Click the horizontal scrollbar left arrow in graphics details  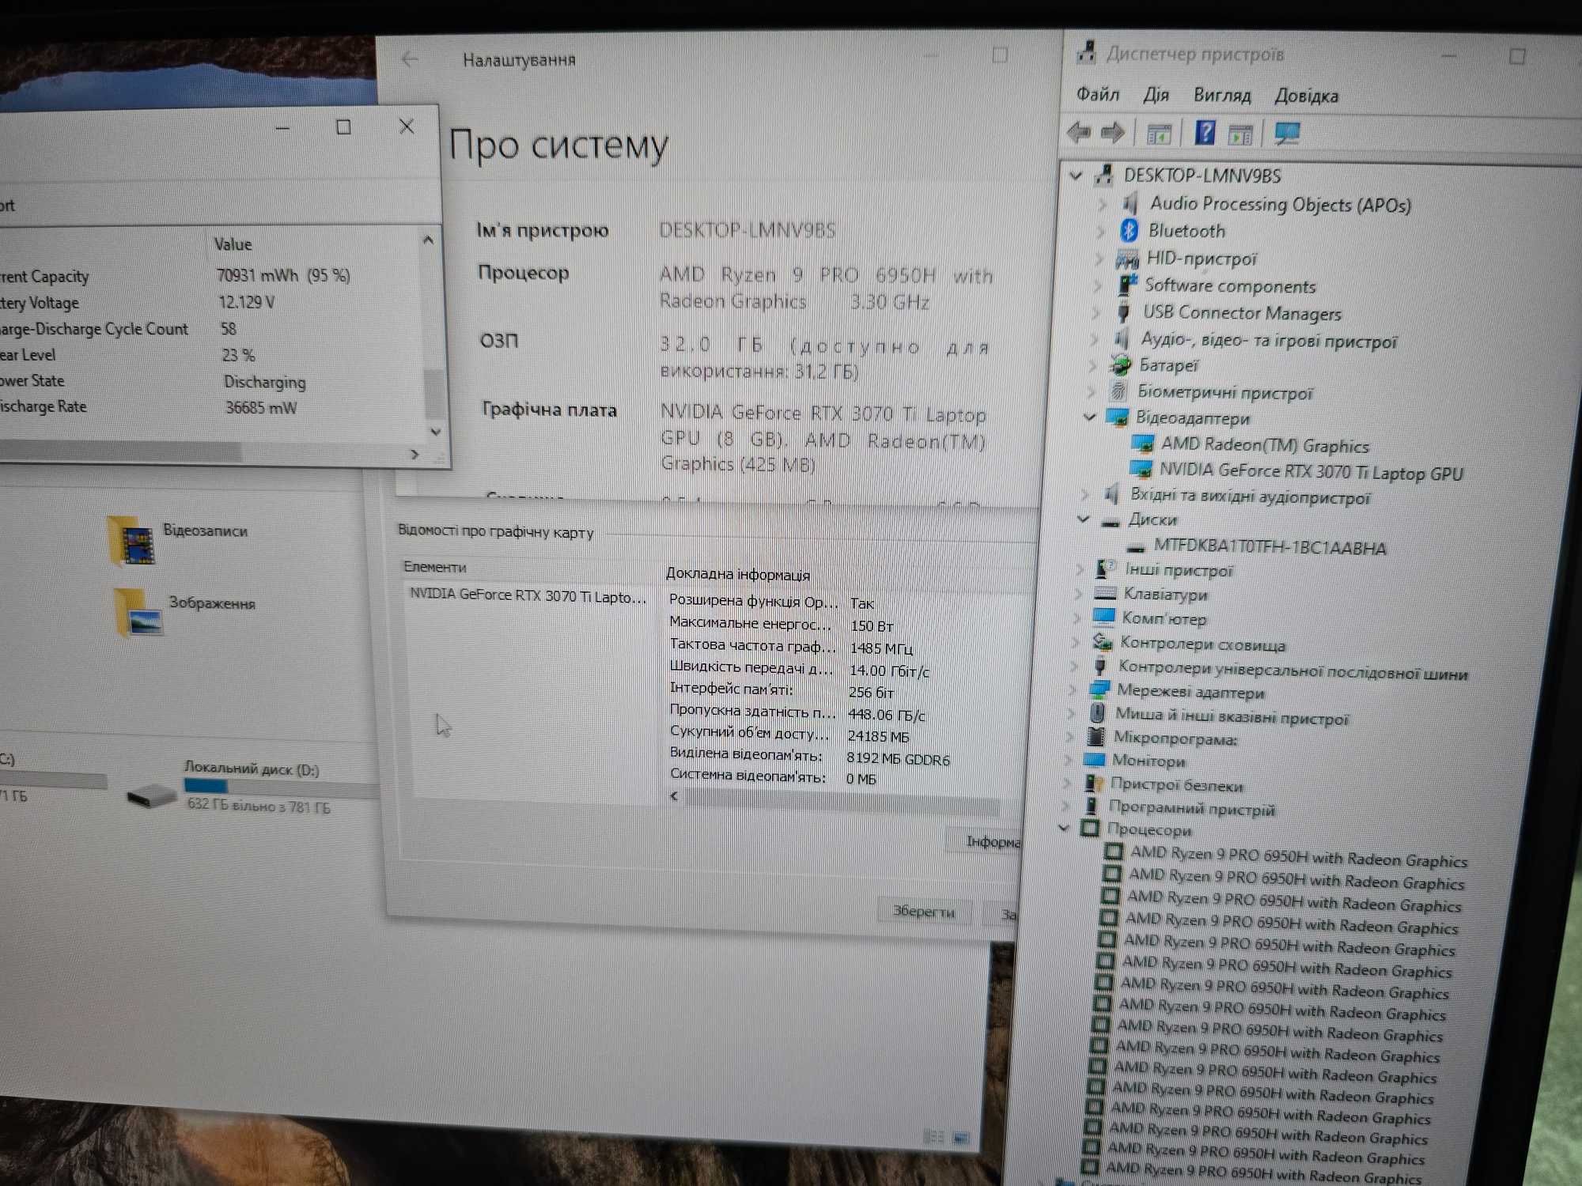[x=674, y=795]
